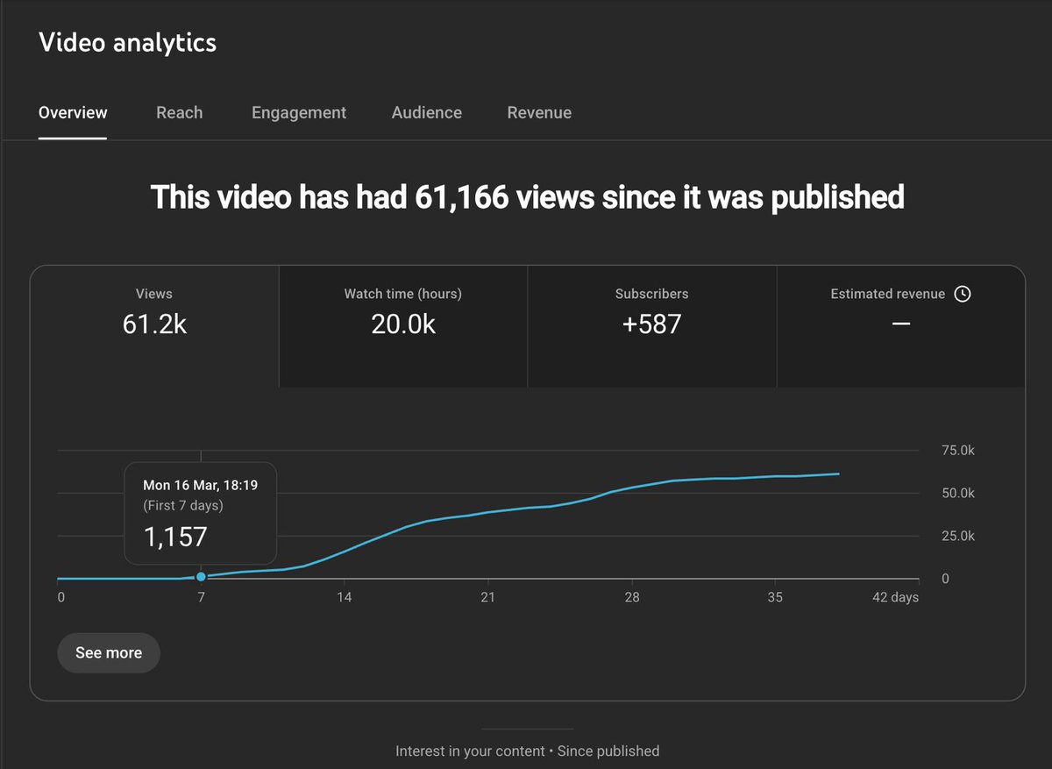Click the See more button

pos(108,652)
